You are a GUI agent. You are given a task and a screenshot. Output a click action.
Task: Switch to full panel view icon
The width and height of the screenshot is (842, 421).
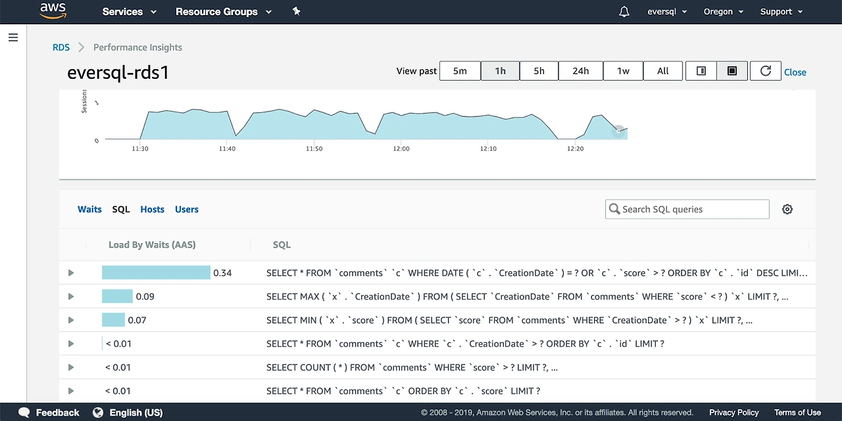pyautogui.click(x=731, y=71)
